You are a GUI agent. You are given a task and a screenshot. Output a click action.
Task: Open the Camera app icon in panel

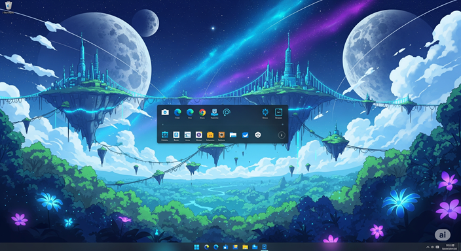(165, 112)
